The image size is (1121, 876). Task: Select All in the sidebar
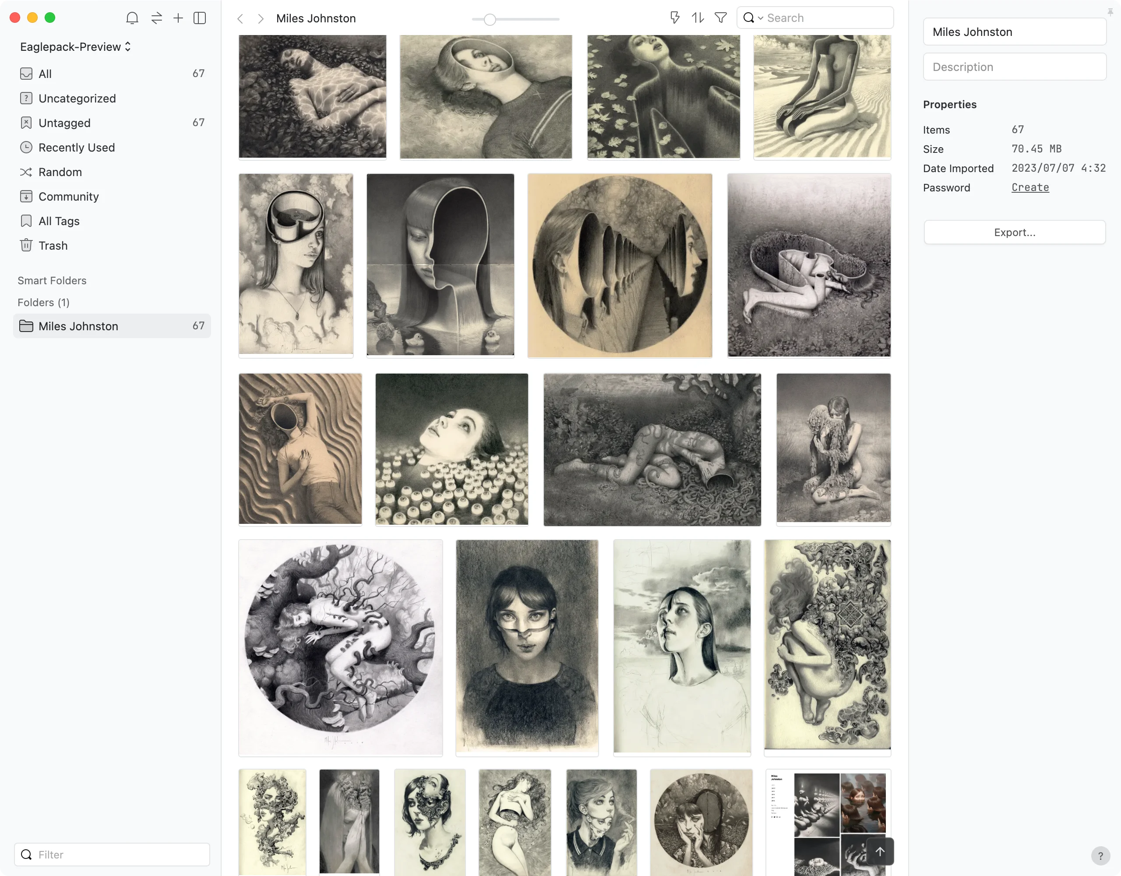(112, 74)
